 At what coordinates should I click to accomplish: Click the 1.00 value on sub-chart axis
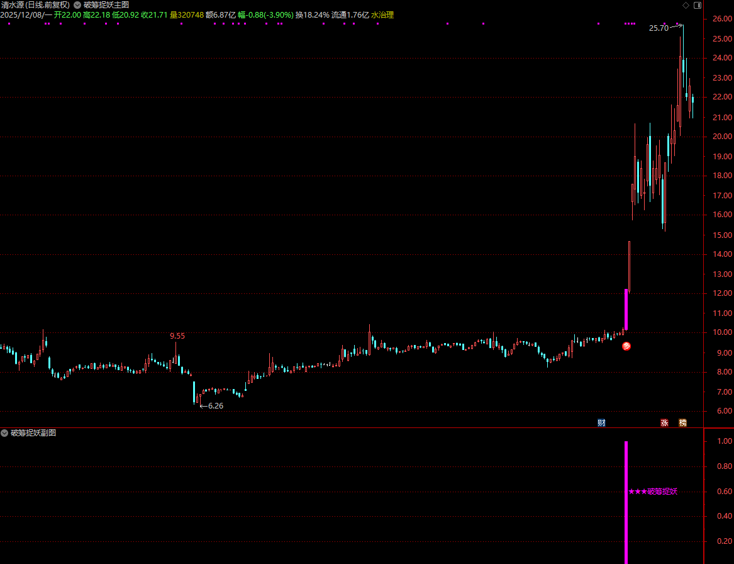[725, 442]
